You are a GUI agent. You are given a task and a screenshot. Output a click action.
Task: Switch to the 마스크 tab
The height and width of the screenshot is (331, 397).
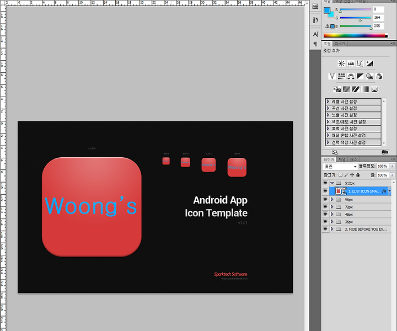tap(340, 44)
